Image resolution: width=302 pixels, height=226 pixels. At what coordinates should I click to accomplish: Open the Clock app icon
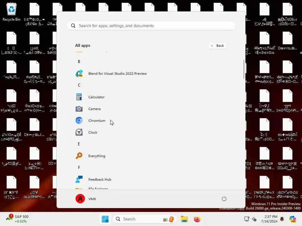[x=79, y=132]
